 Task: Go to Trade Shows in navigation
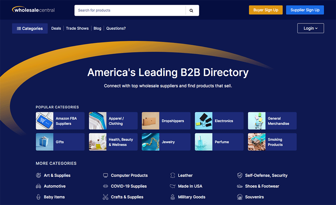click(77, 28)
